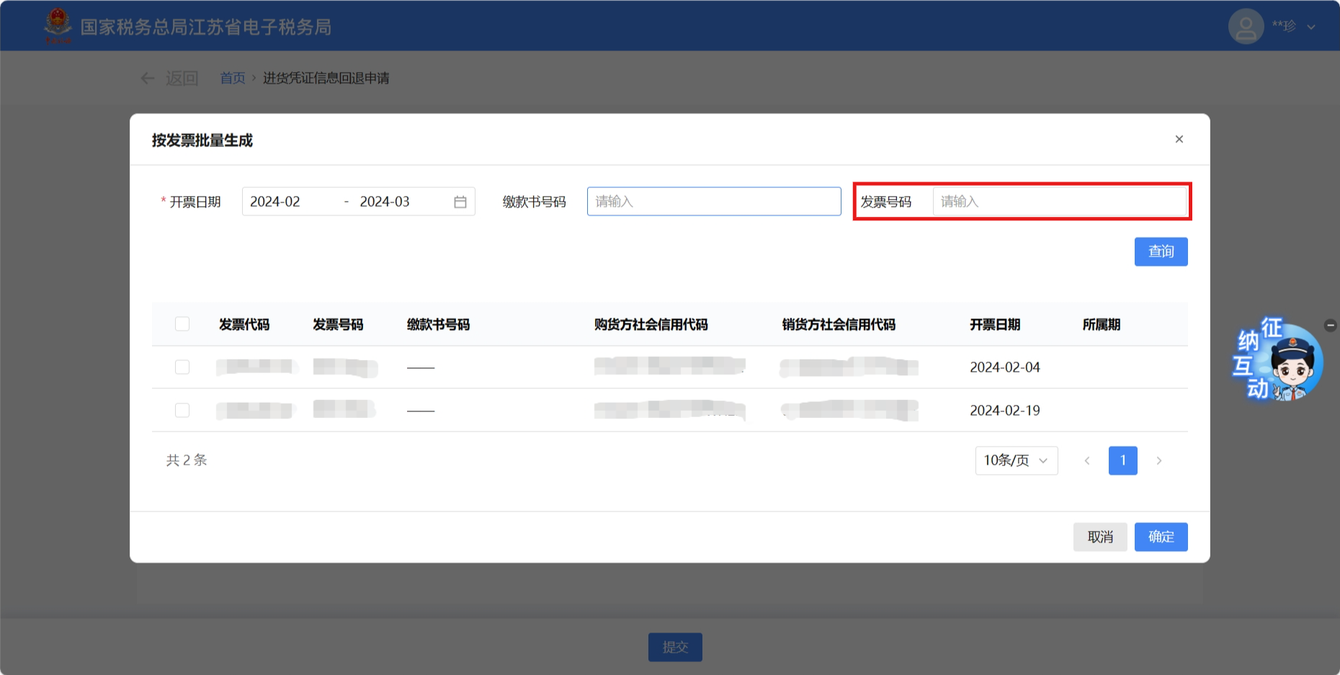Expand the 10条/页 page size dropdown

pos(1016,460)
